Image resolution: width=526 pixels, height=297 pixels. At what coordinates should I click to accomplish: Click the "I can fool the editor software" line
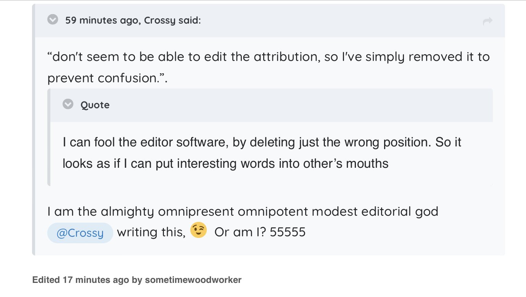click(262, 143)
